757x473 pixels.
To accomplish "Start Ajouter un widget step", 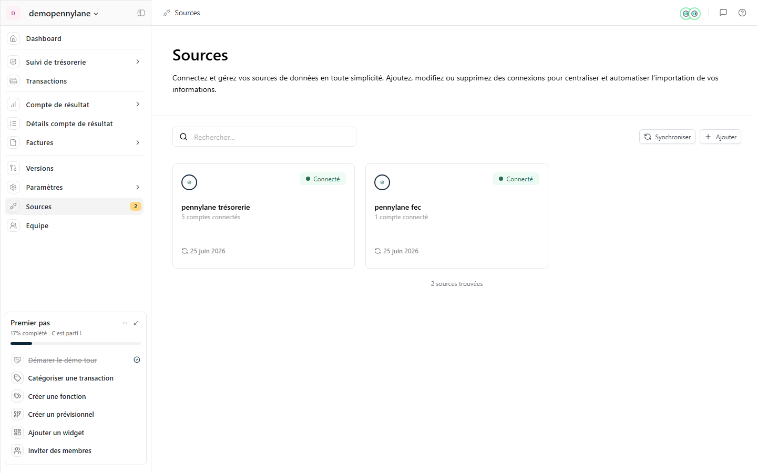I will pos(76,433).
